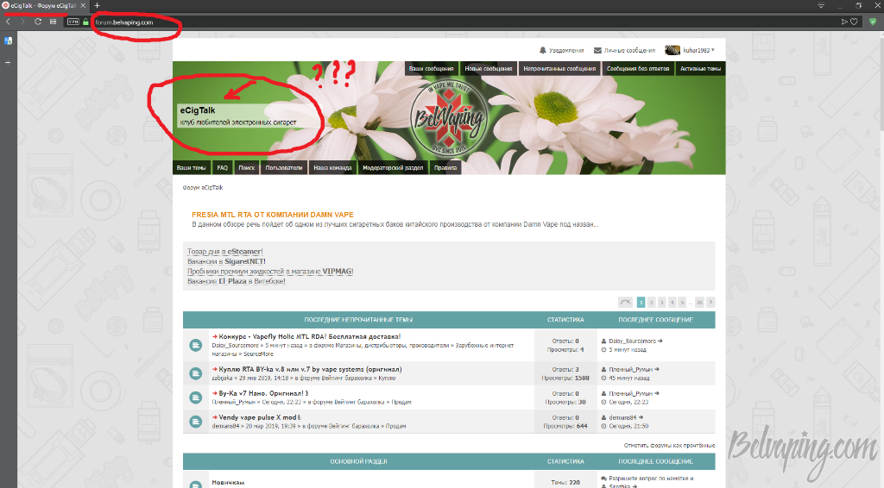884x488 pixels.
Task: Open the translator sidebar icon
Action: 8,41
